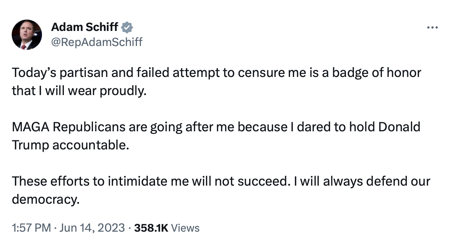Viewport: 450px width, 246px height.
Task: Click the 358.1K view count
Action: click(x=151, y=228)
